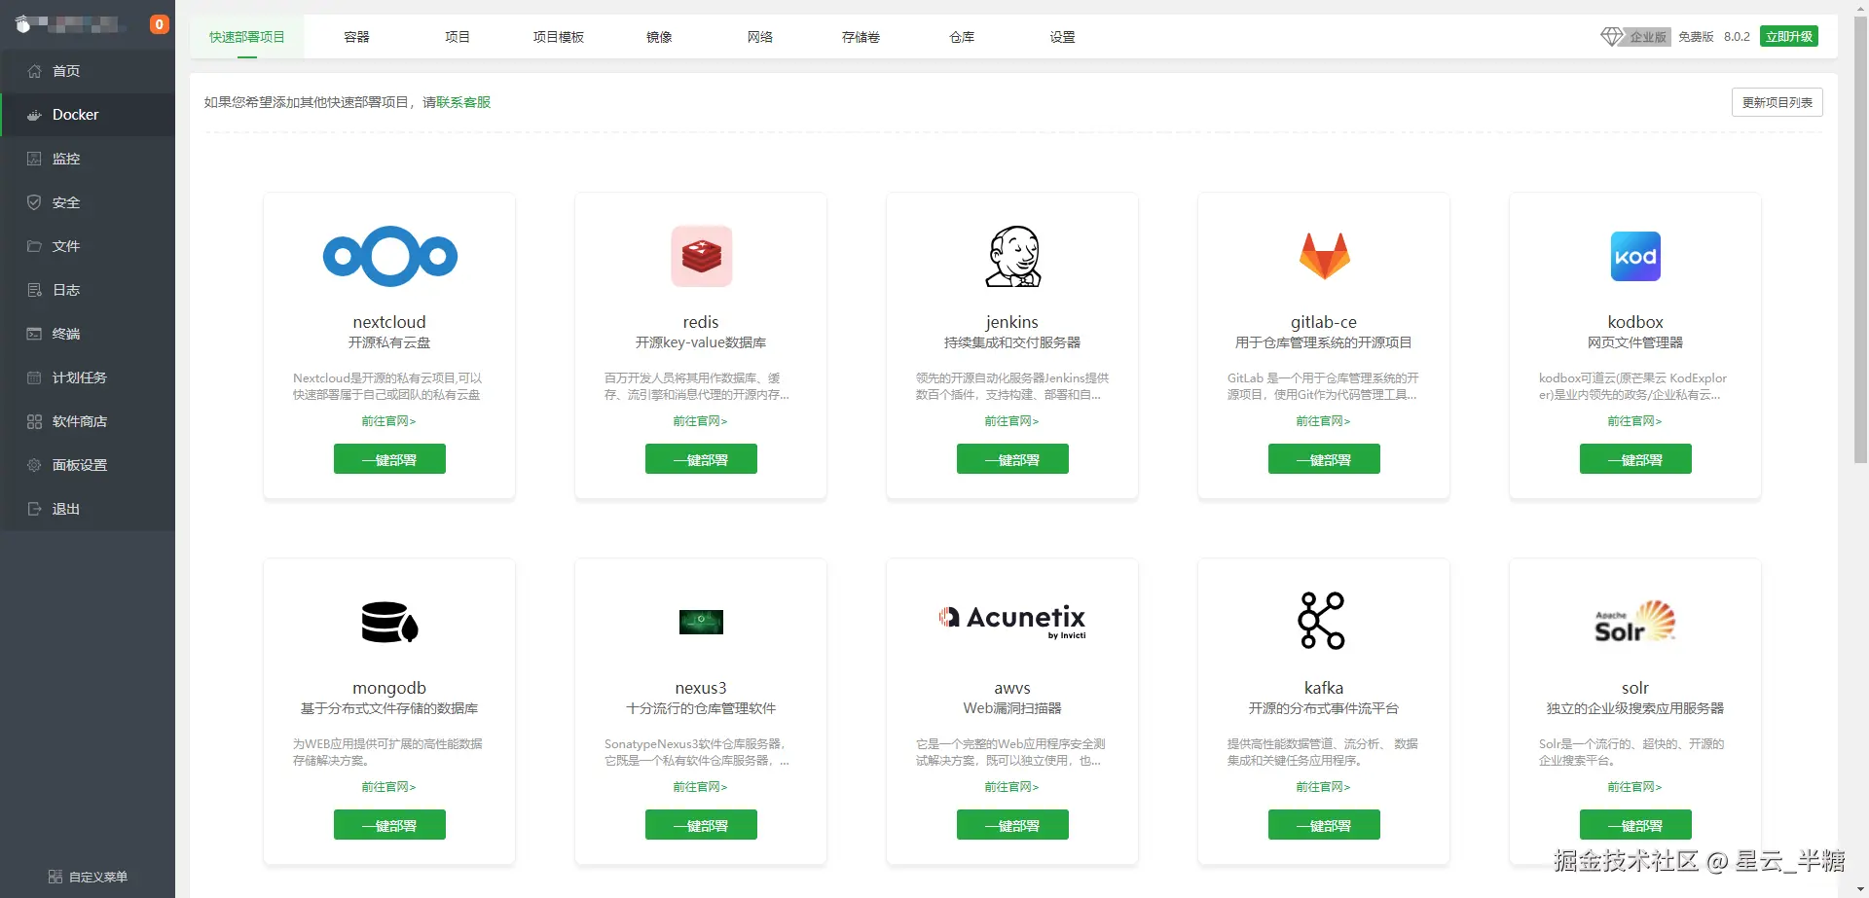Open kodbox 前往官网 link
The height and width of the screenshot is (898, 1869).
[1634, 421]
